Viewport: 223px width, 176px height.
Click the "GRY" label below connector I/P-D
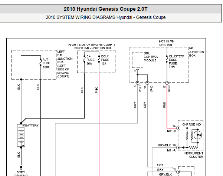pos(145,105)
